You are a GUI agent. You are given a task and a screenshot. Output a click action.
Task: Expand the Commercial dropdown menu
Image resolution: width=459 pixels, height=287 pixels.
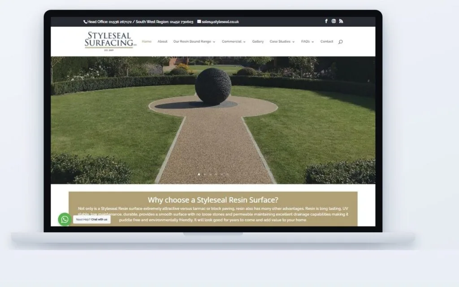(234, 42)
